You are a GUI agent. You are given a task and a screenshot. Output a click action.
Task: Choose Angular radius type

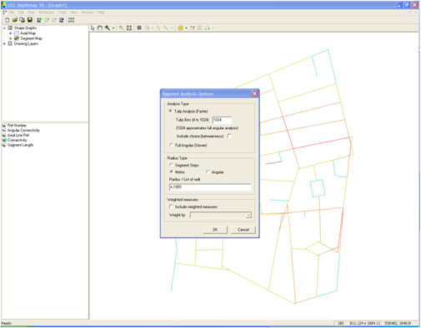coord(208,172)
